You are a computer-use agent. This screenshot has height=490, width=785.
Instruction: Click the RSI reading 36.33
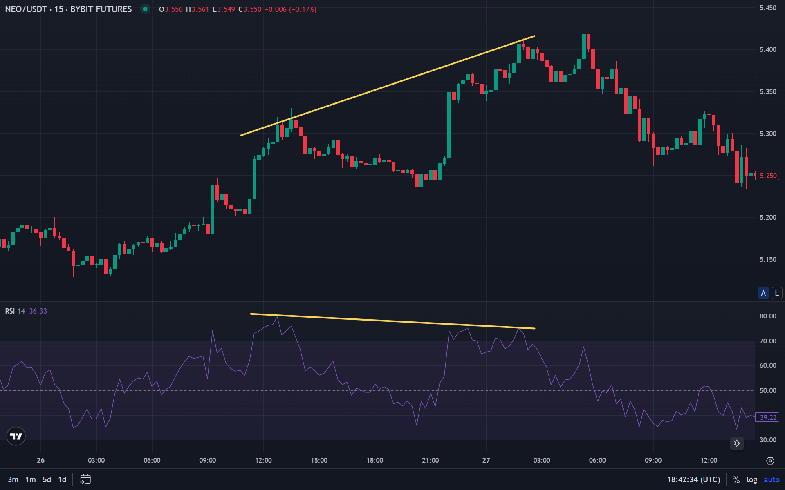[x=38, y=311]
